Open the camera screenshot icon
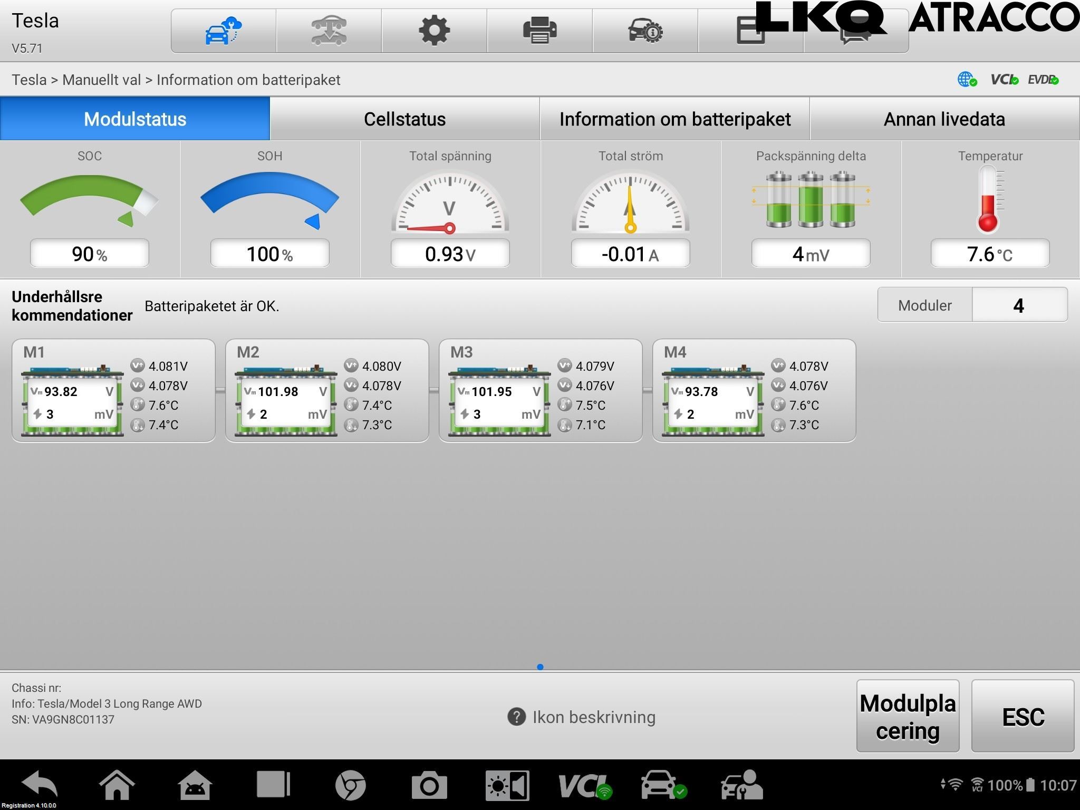Image resolution: width=1080 pixels, height=810 pixels. point(429,785)
